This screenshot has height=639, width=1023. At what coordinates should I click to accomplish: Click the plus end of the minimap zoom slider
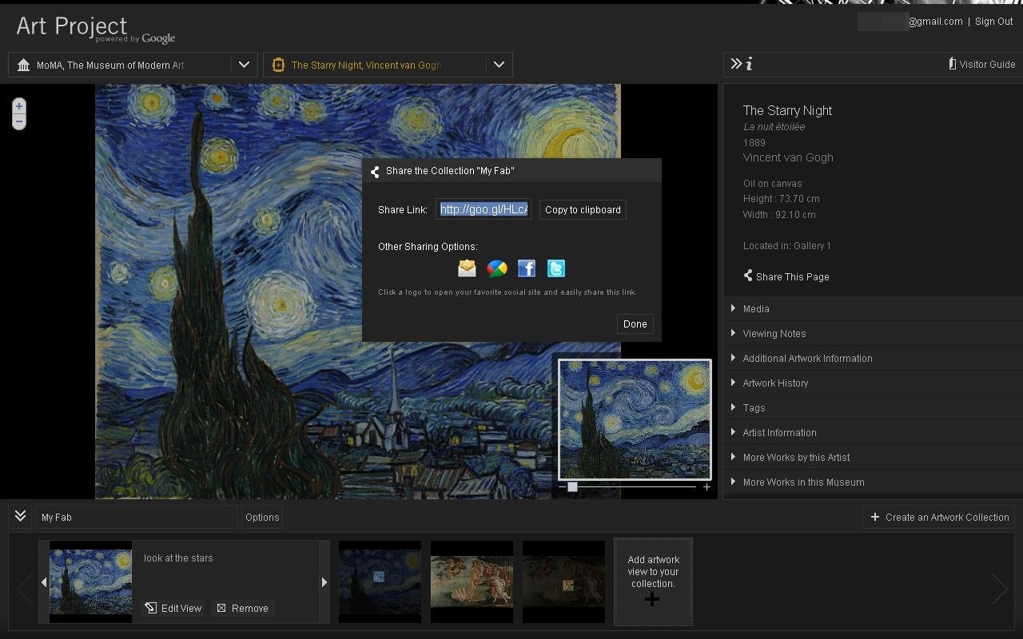(x=707, y=486)
